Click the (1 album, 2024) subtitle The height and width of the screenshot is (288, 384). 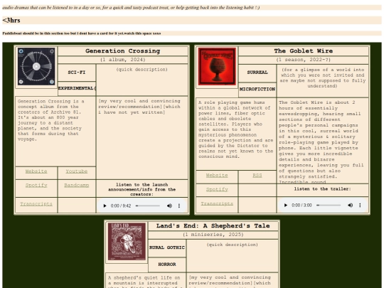click(x=123, y=60)
